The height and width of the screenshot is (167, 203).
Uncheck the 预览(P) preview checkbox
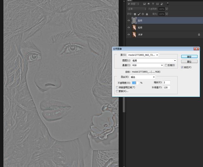[182, 67]
